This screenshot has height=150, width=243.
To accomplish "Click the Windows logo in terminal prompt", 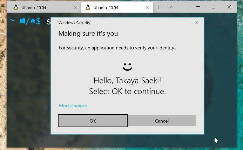I will pyautogui.click(x=22, y=21).
